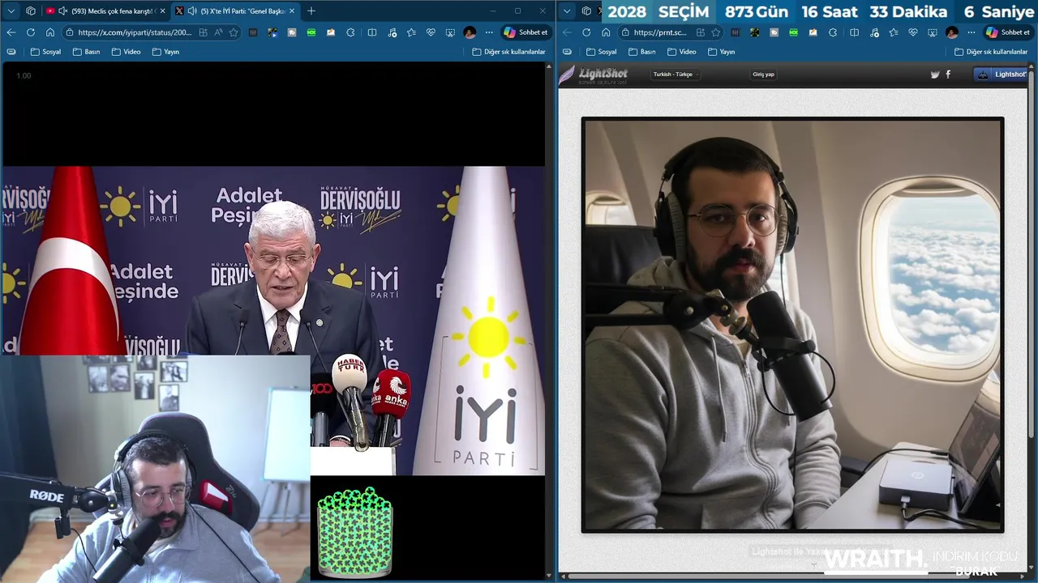Image resolution: width=1038 pixels, height=583 pixels.
Task: Open green NDX extension in left browser
Action: [x=311, y=32]
